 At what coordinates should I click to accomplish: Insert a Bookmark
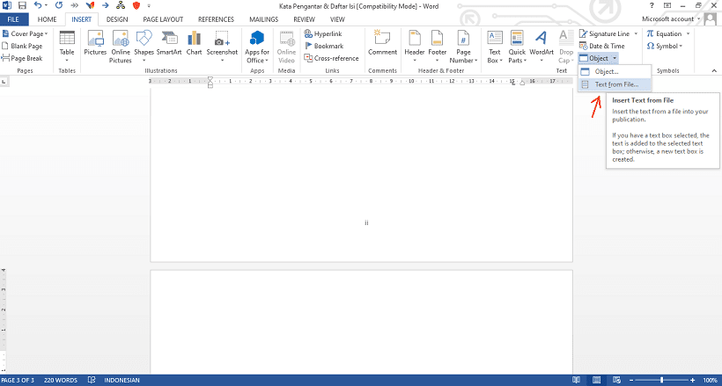(324, 46)
